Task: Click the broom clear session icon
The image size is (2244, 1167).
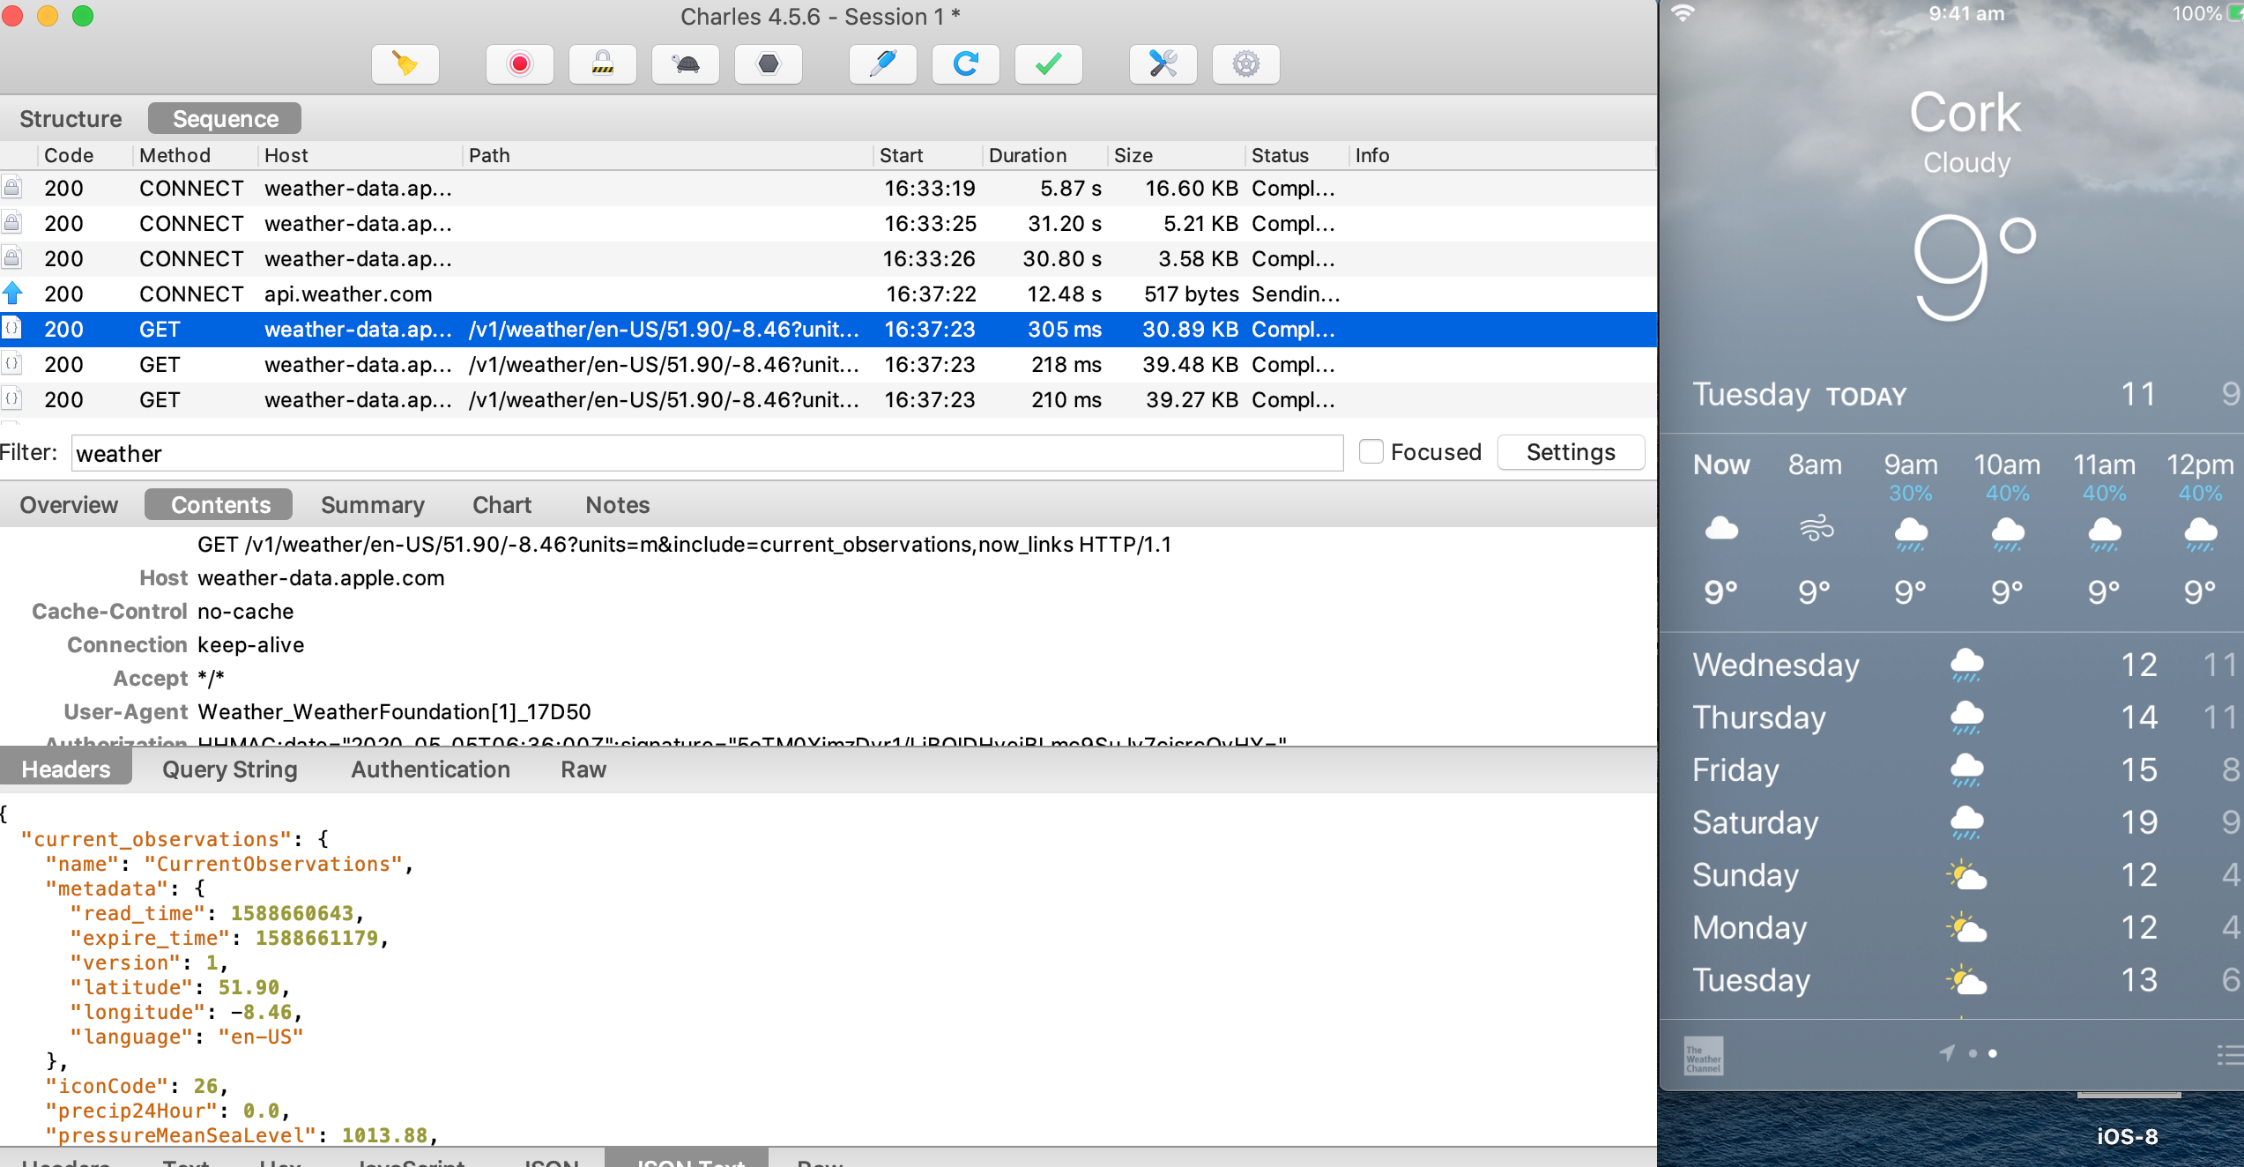Action: pos(405,64)
